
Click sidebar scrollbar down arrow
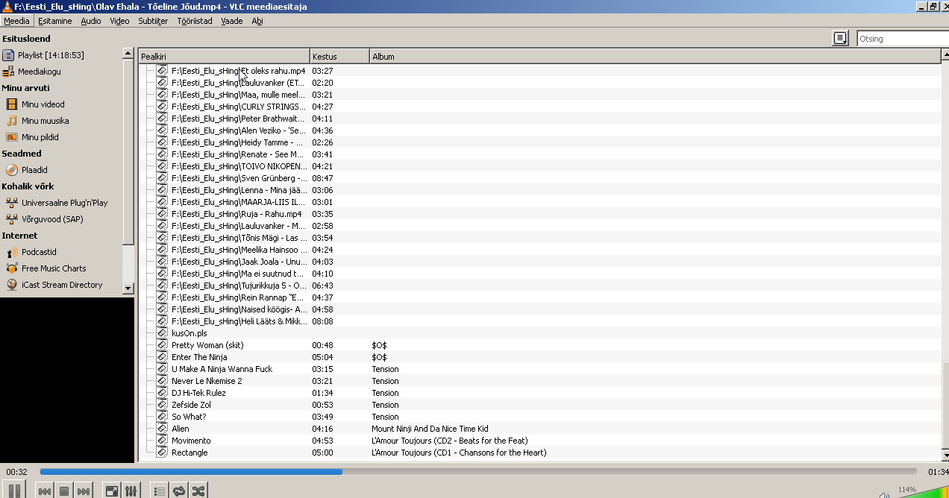pyautogui.click(x=128, y=289)
